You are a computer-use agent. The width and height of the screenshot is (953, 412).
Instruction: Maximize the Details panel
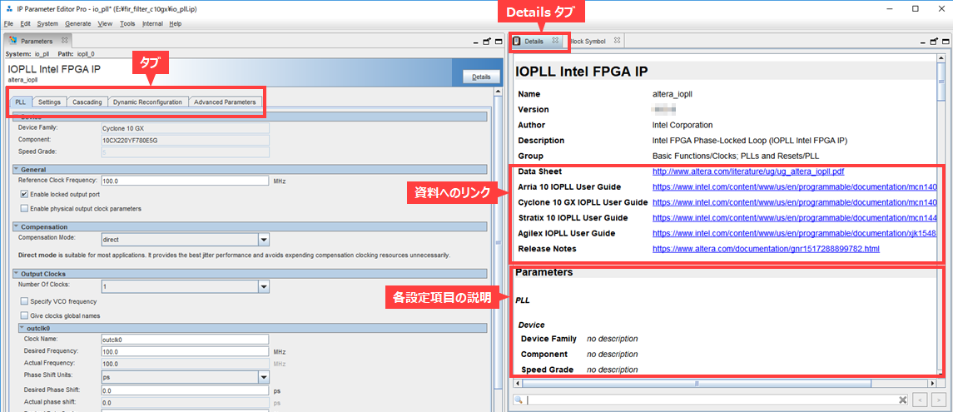944,42
